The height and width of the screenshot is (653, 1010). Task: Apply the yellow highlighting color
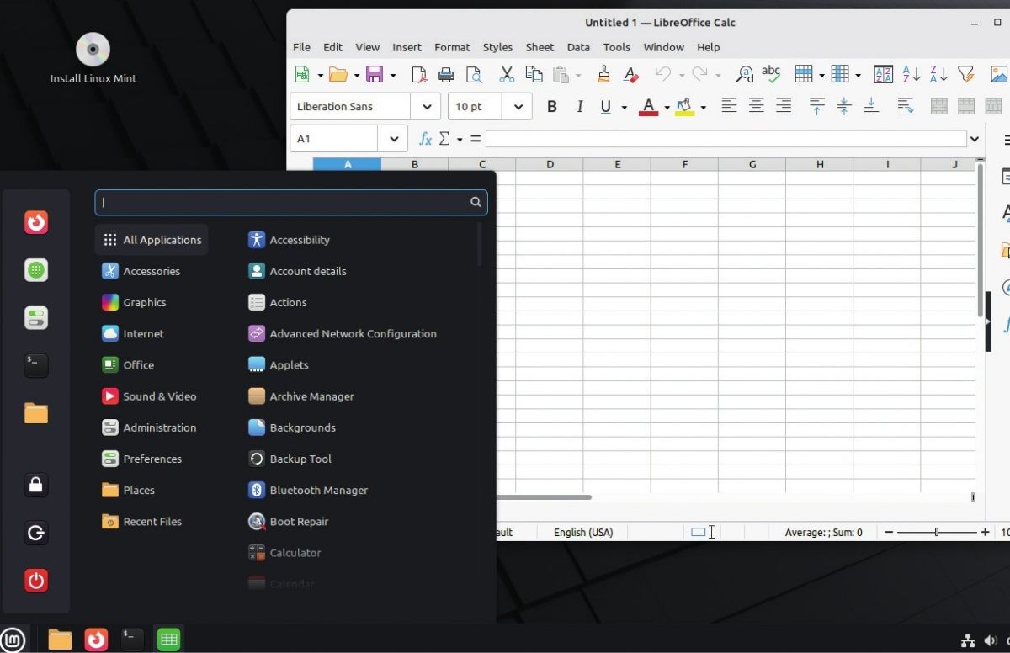684,107
